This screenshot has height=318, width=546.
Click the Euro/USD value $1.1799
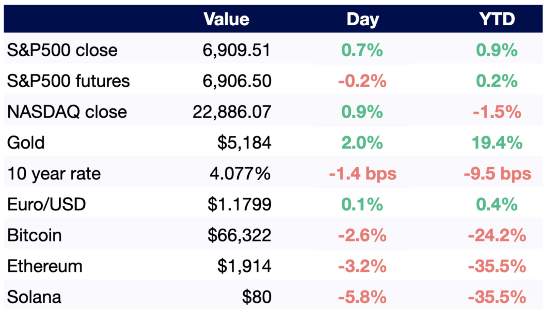coord(239,204)
